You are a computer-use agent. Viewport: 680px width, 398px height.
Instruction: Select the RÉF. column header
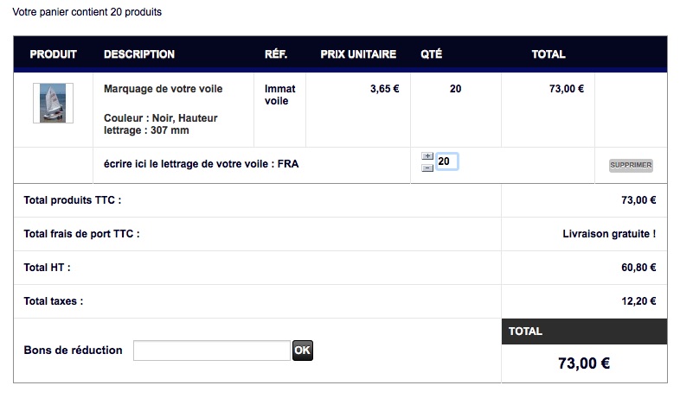point(276,54)
